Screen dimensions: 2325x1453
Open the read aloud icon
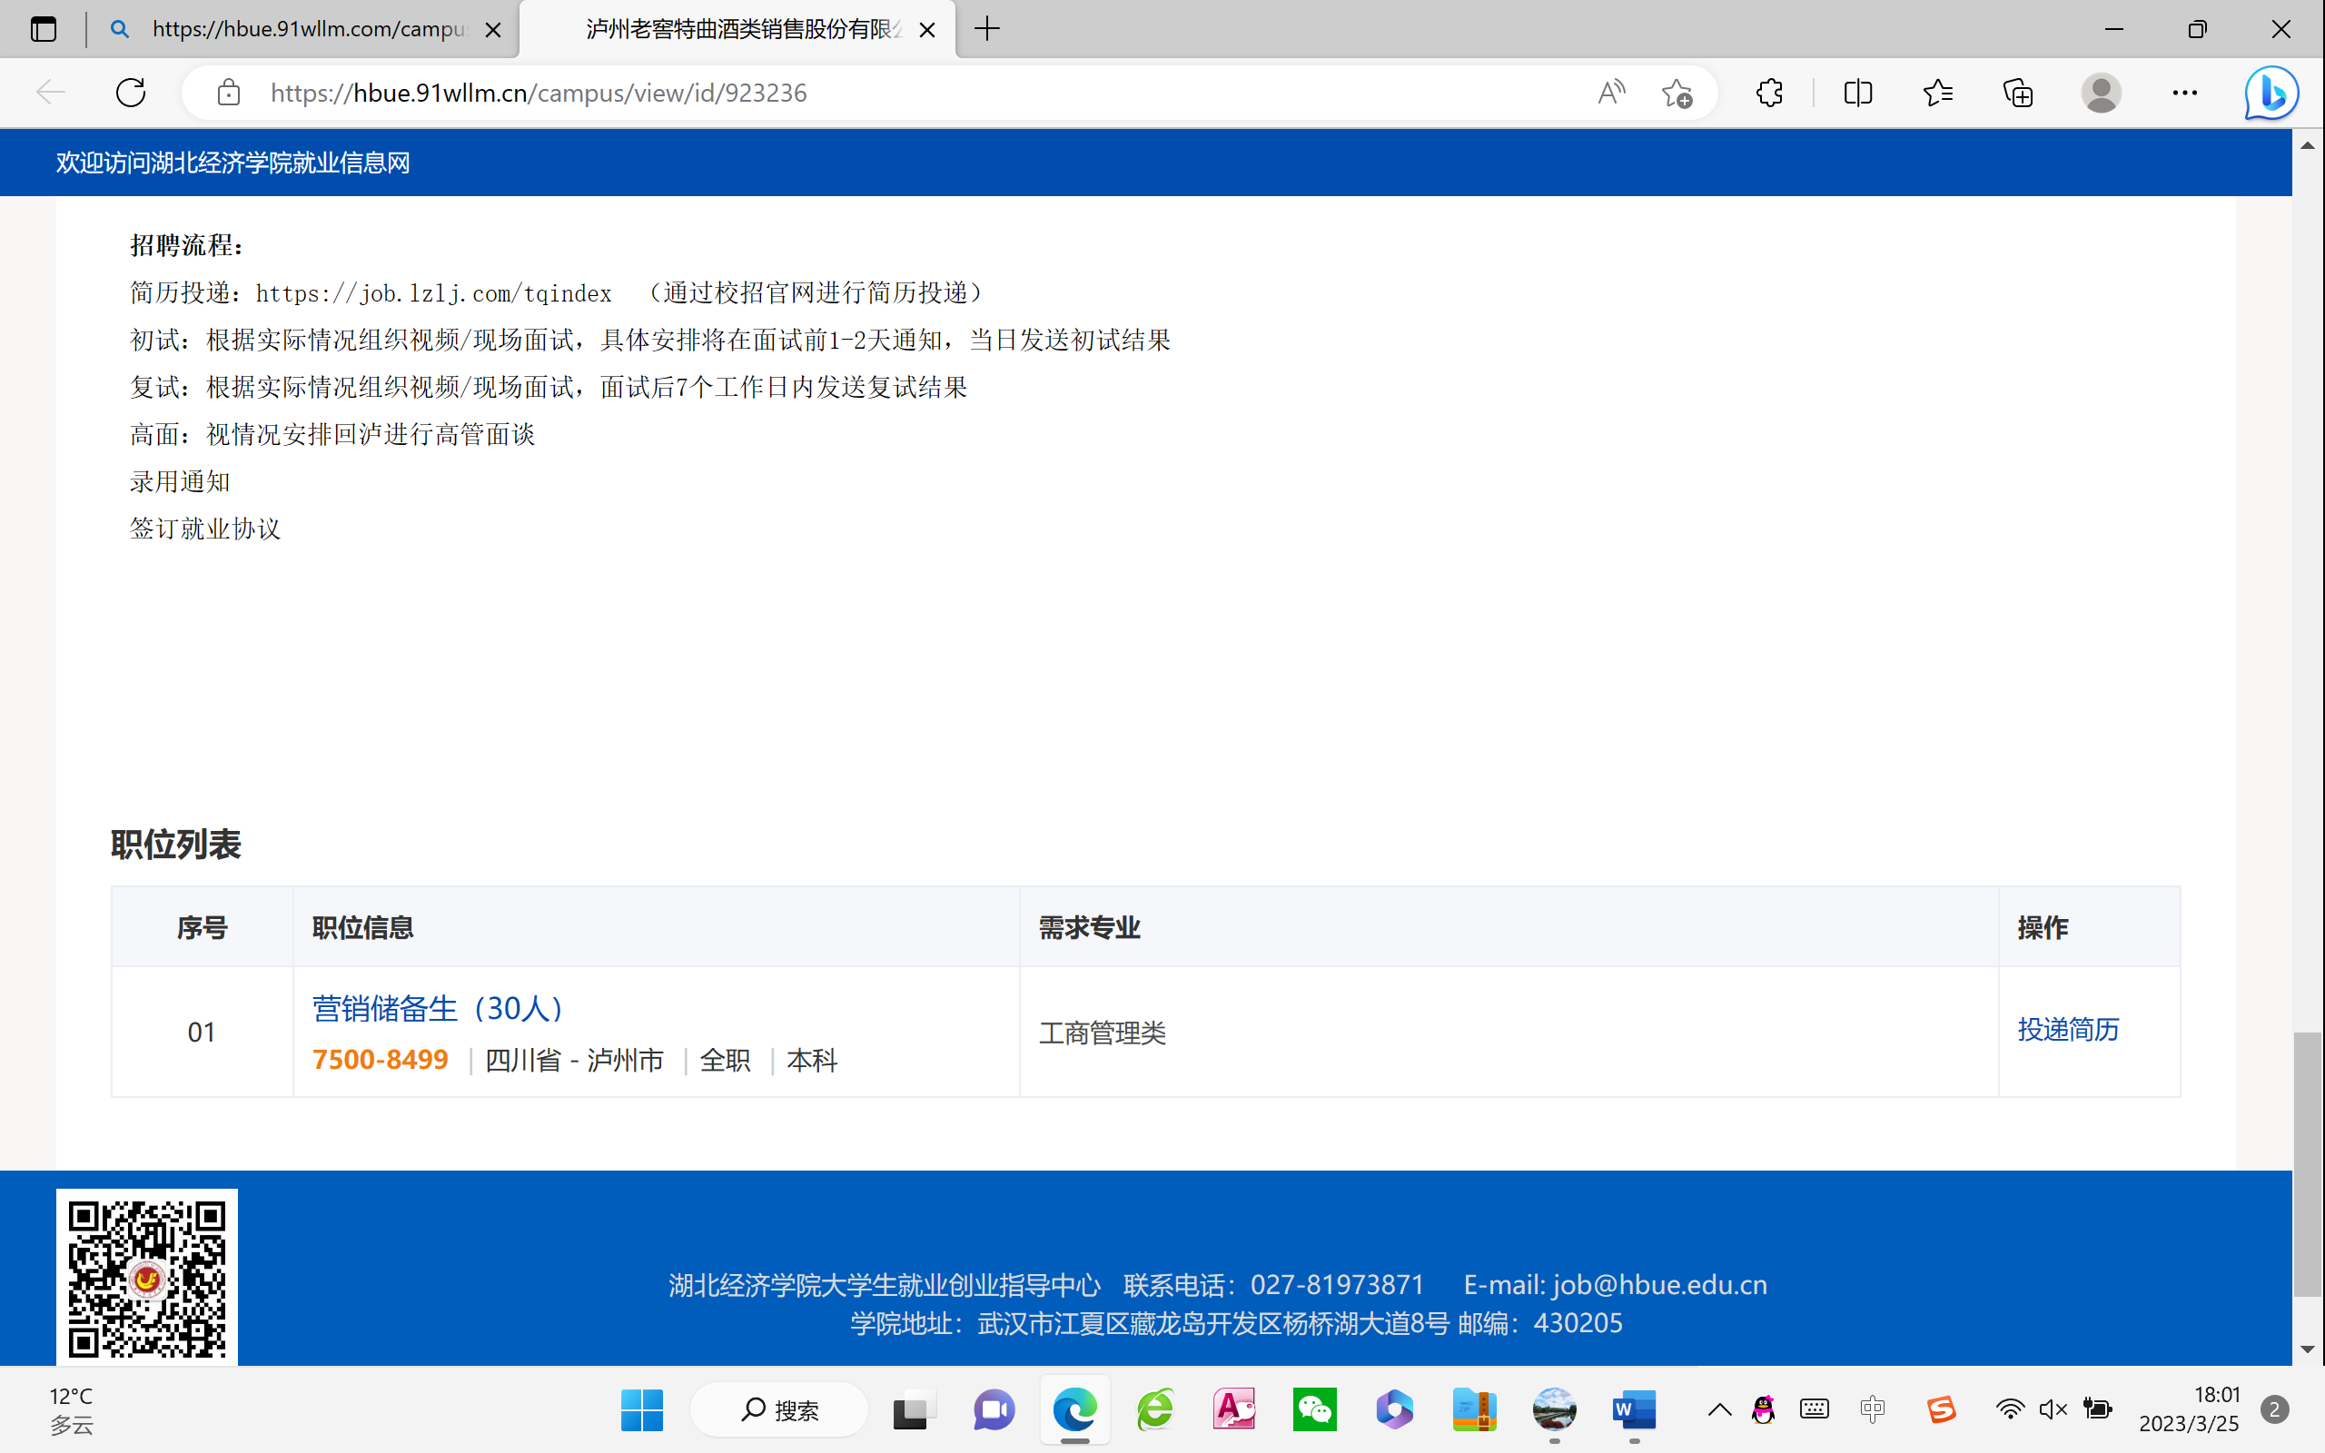(1611, 93)
